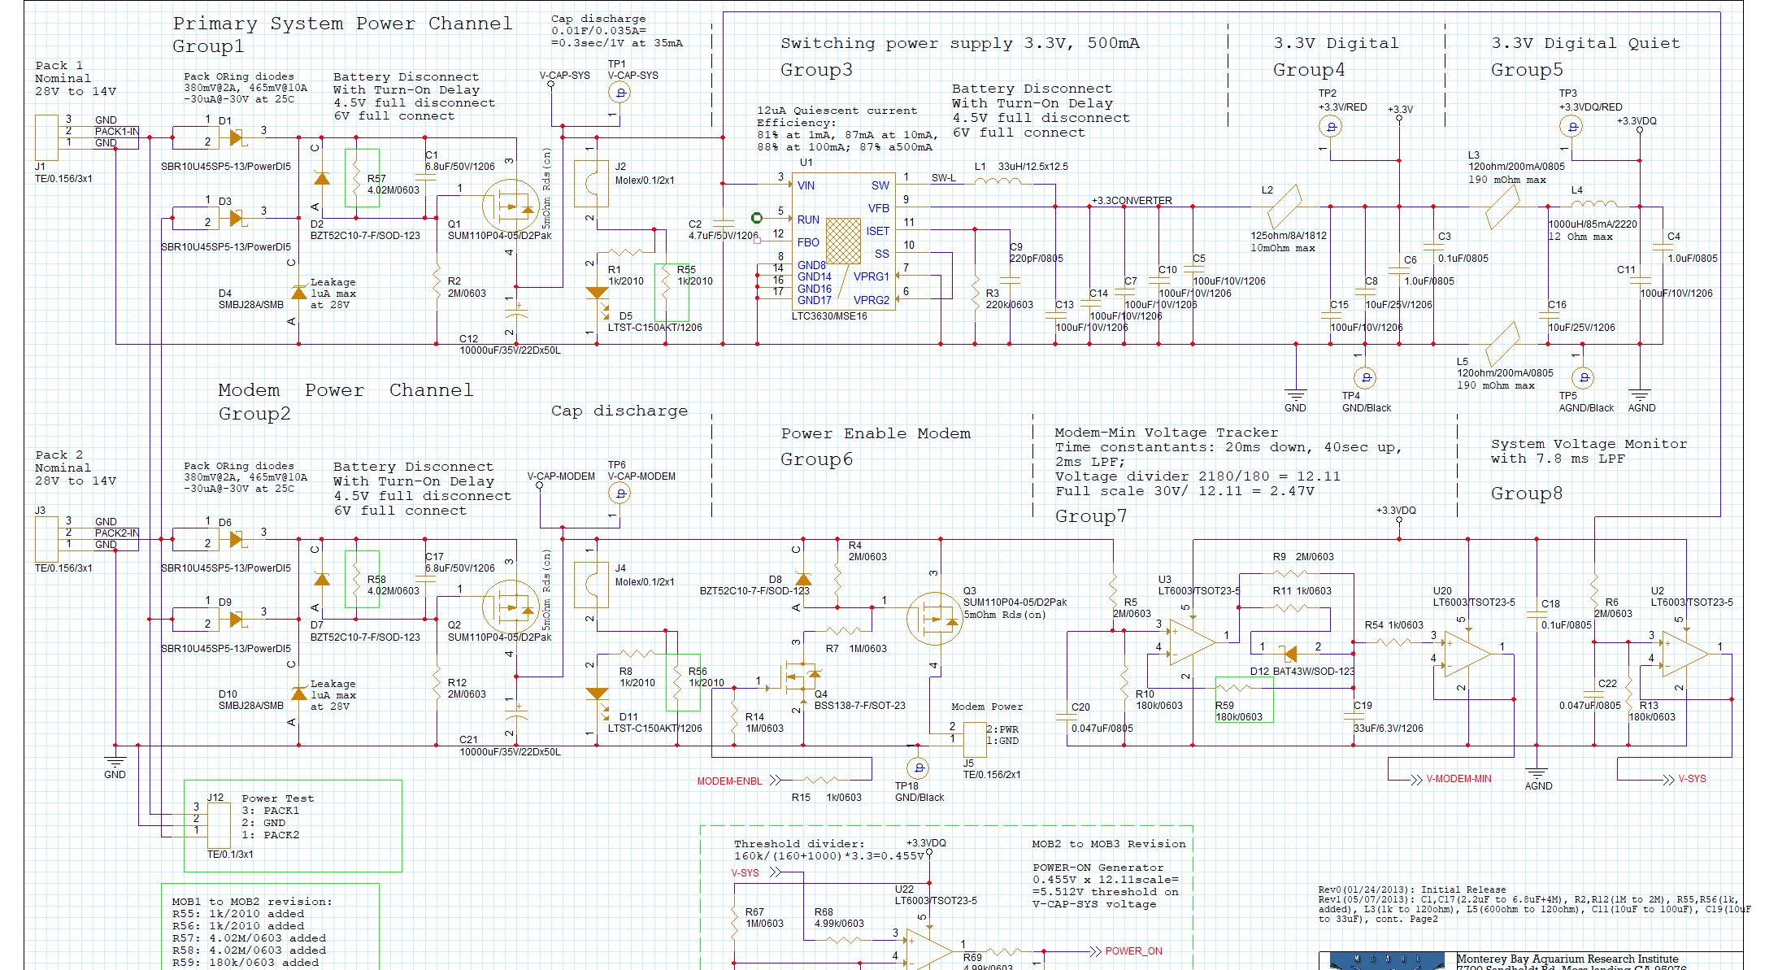
Task: Select the 'MOB1 to MOB2 revision:' text
Action: [x=251, y=902]
